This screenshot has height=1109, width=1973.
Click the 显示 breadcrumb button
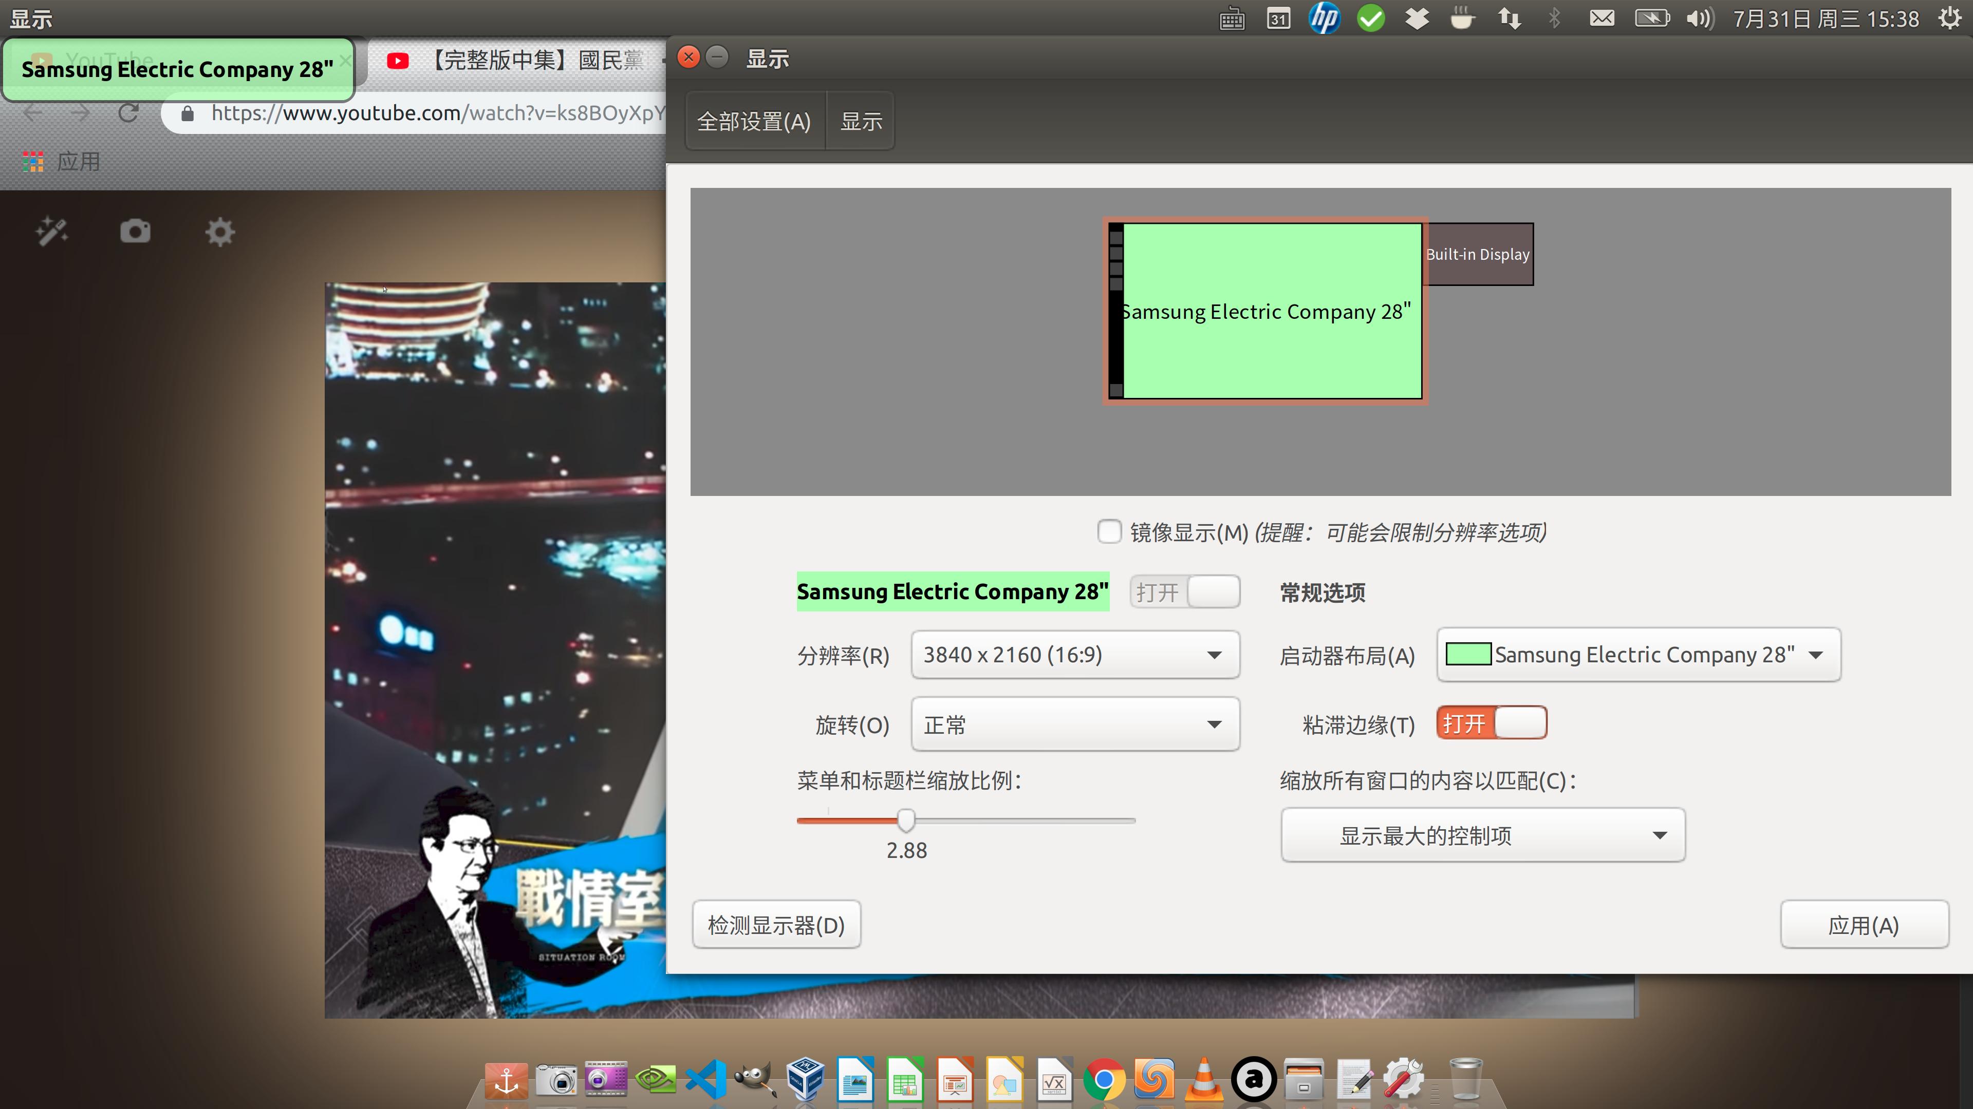pyautogui.click(x=861, y=121)
